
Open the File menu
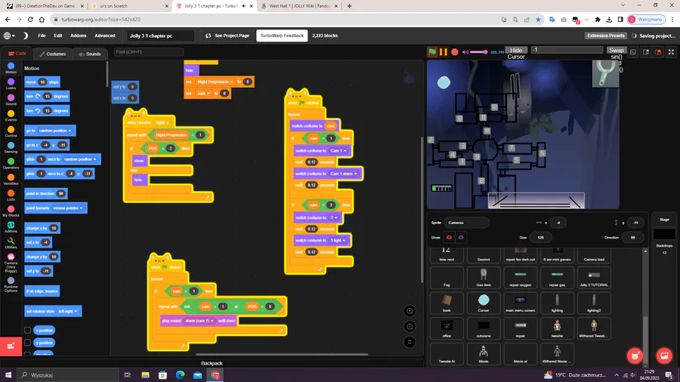coord(42,35)
